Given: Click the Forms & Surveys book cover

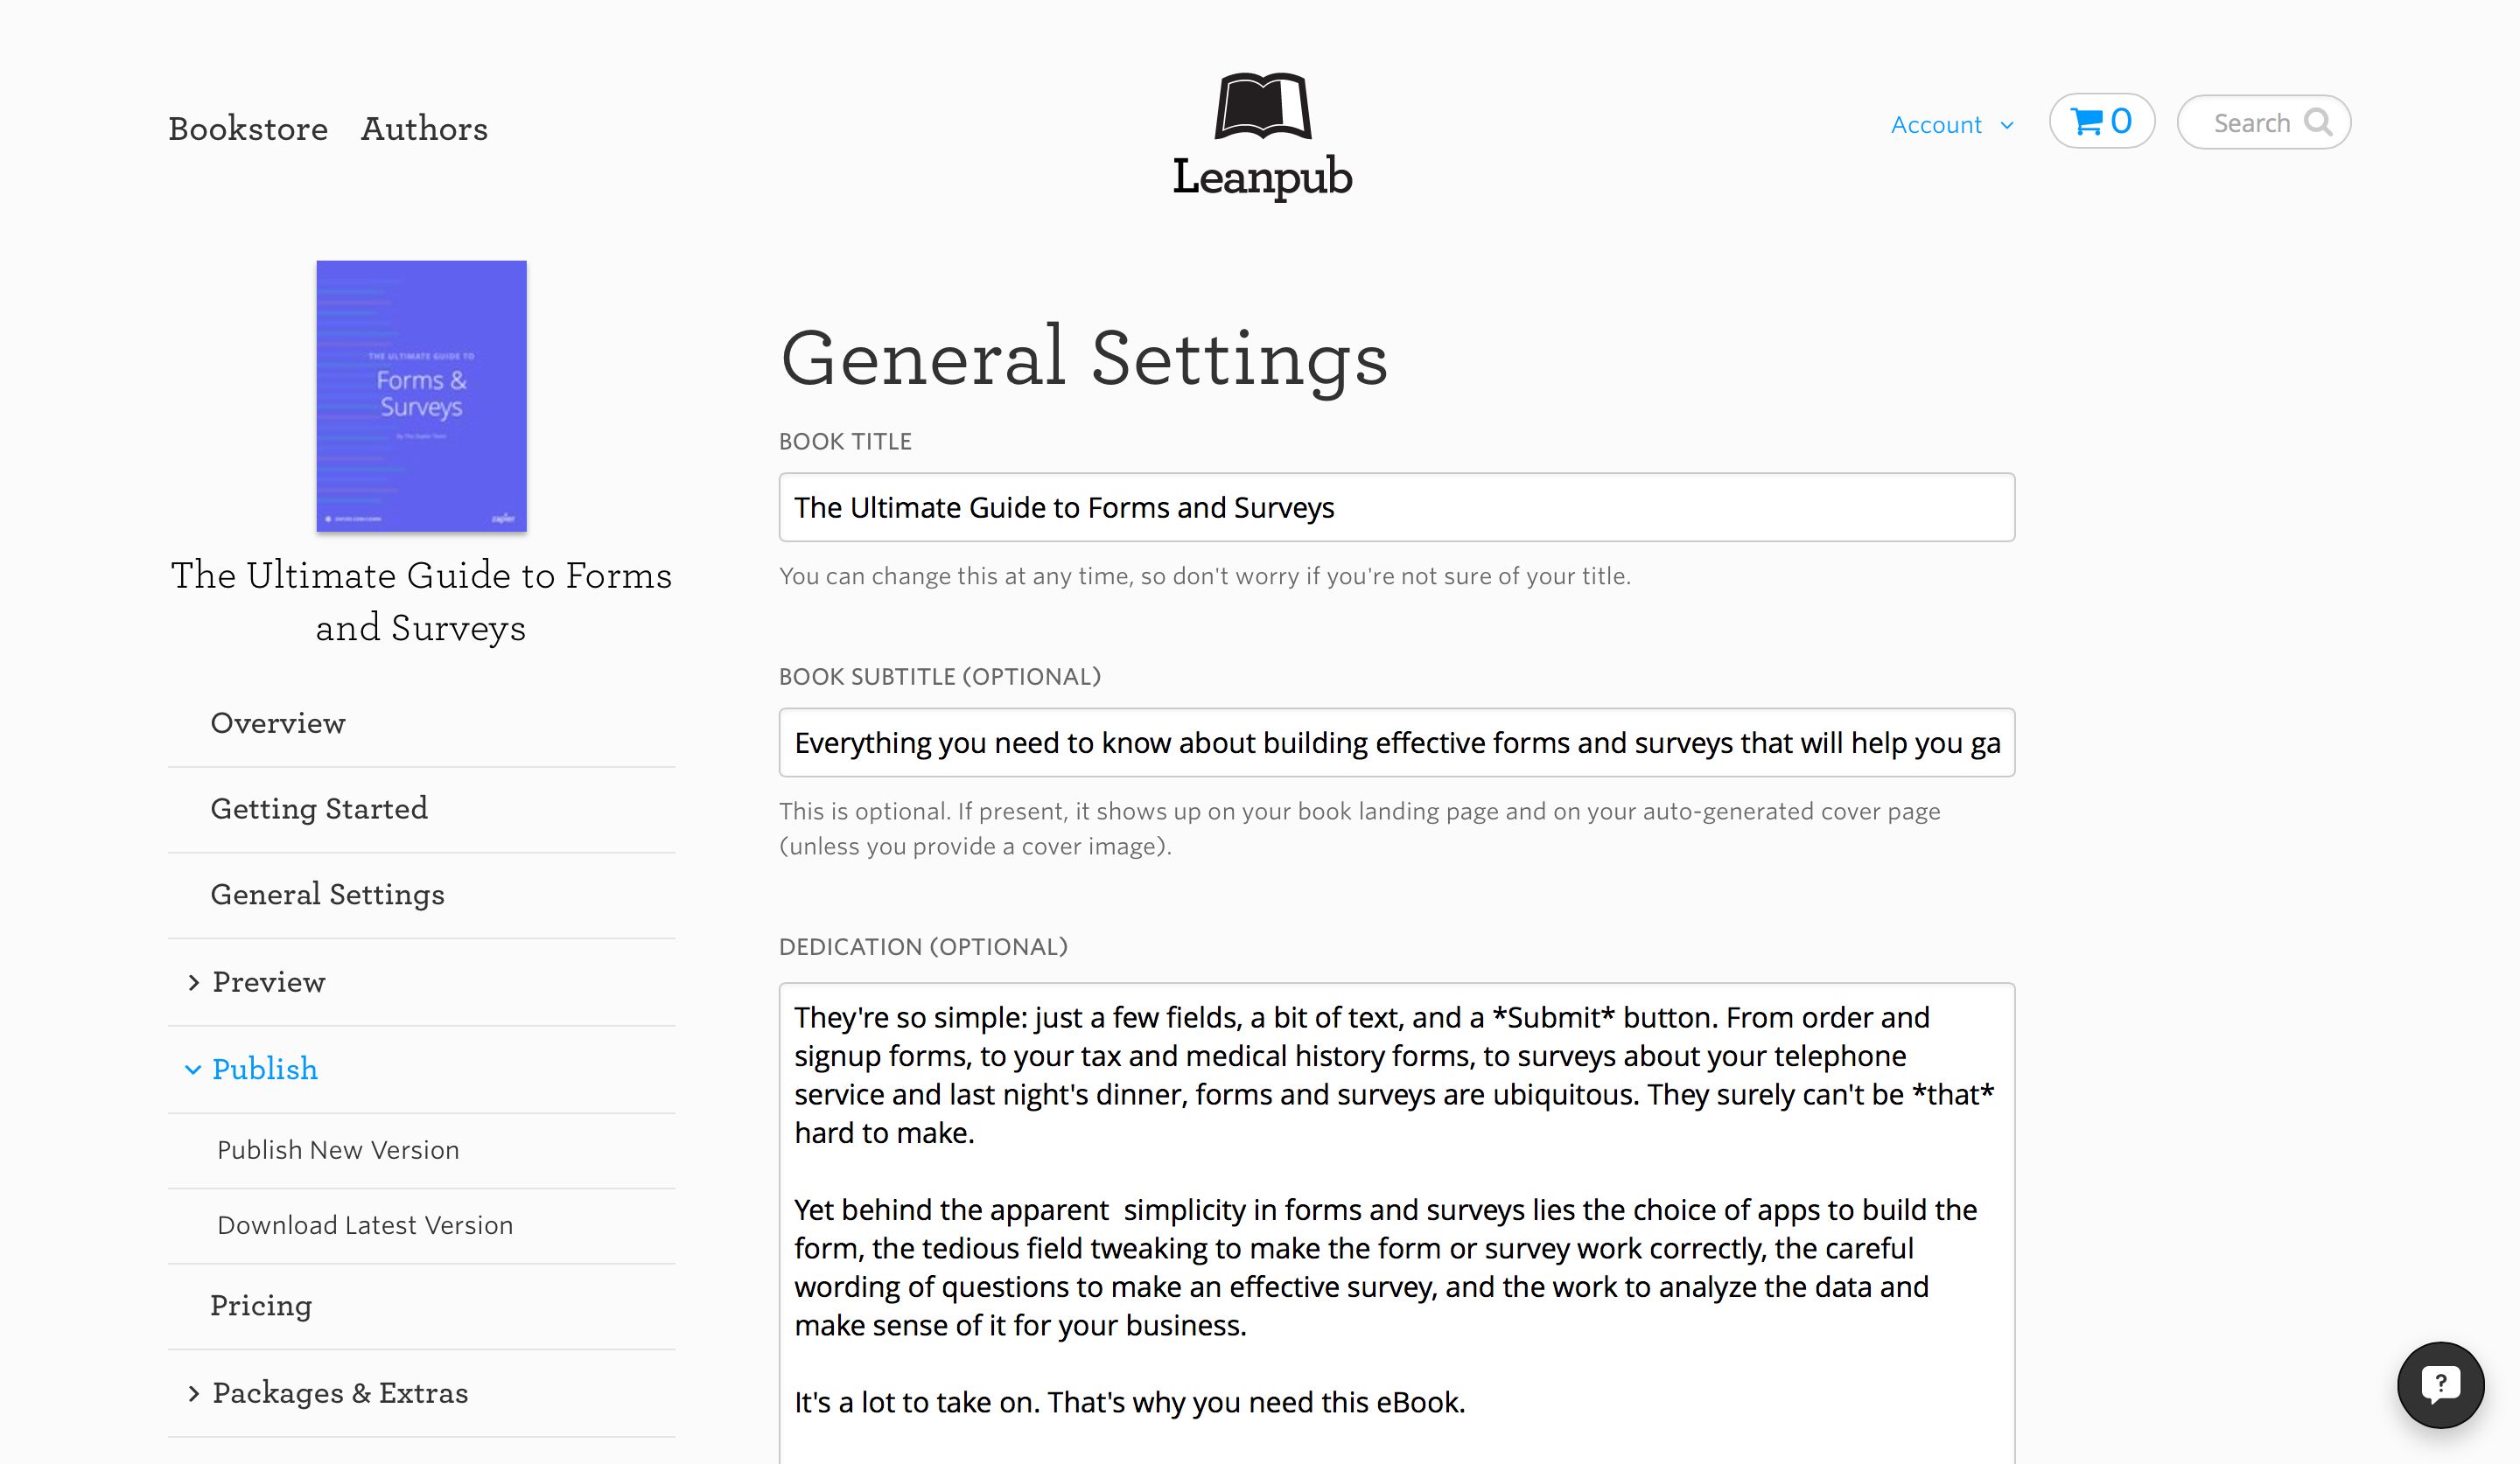Looking at the screenshot, I should point(421,395).
